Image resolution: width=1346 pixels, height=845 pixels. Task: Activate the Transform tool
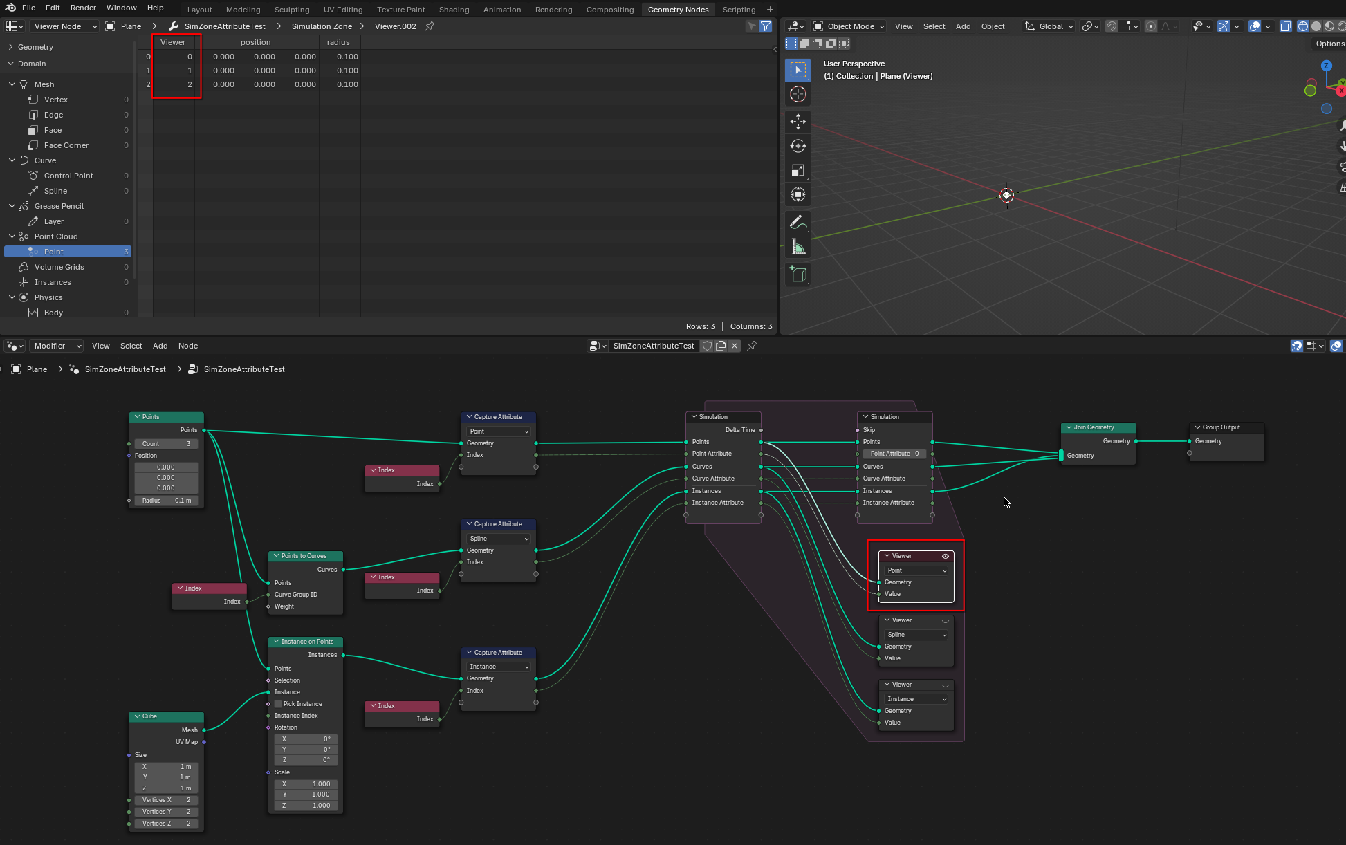[x=798, y=194]
